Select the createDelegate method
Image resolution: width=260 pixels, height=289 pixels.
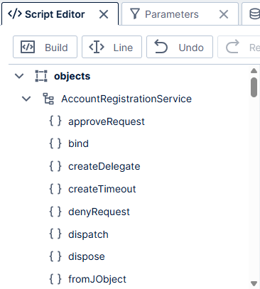click(104, 166)
